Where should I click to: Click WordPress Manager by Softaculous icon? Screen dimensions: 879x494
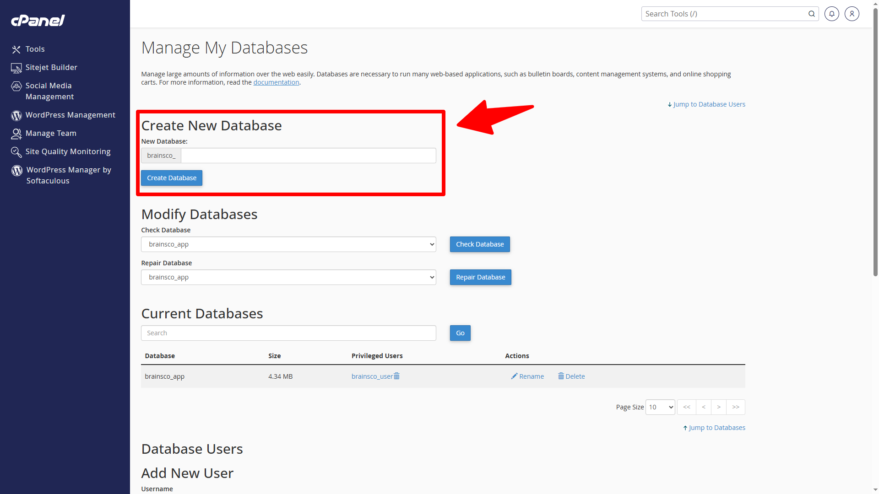click(17, 170)
